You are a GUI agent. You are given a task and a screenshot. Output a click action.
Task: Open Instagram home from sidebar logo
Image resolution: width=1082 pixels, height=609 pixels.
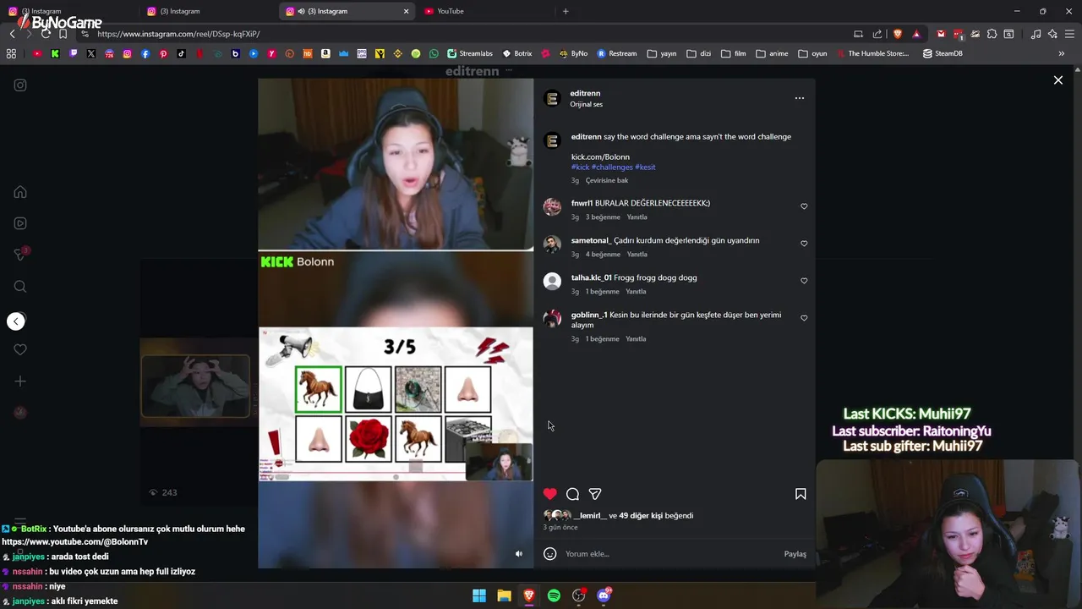coord(20,85)
